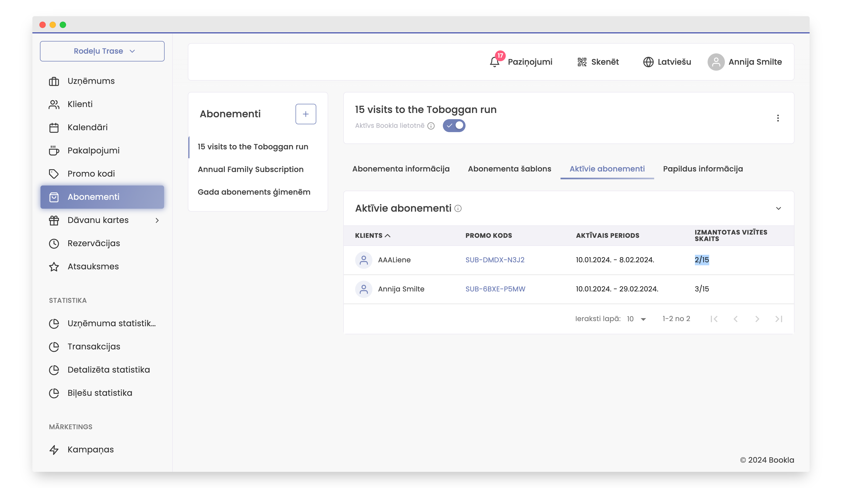Select Annual Family Subscription in list

pos(251,170)
